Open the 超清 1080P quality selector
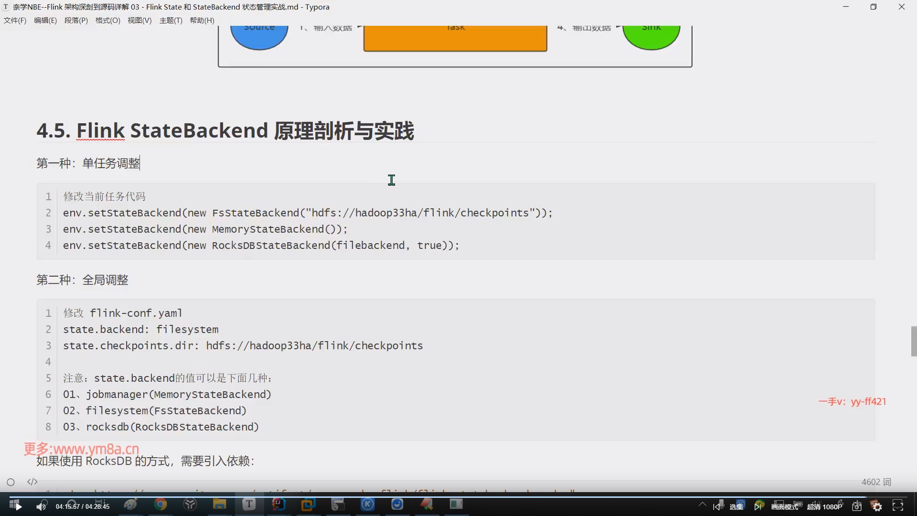Screen dimensions: 917x516 [x=824, y=506]
